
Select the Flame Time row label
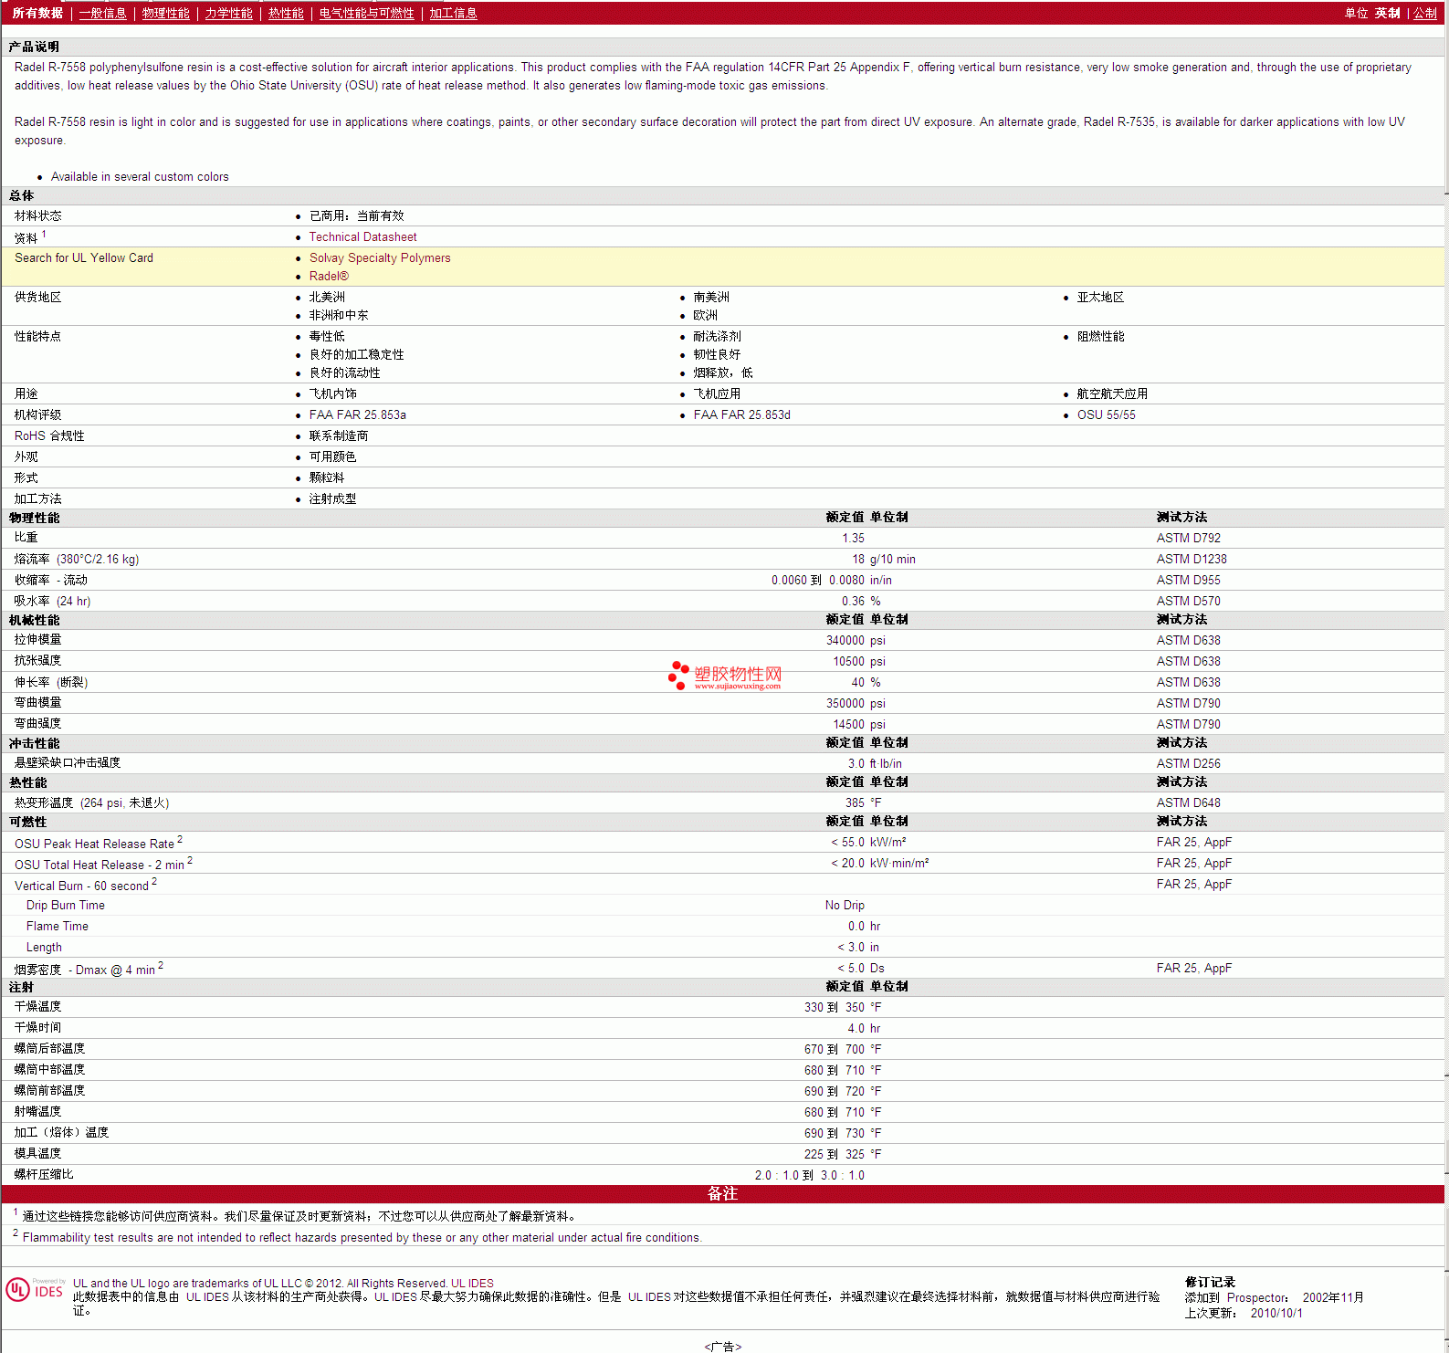58,926
